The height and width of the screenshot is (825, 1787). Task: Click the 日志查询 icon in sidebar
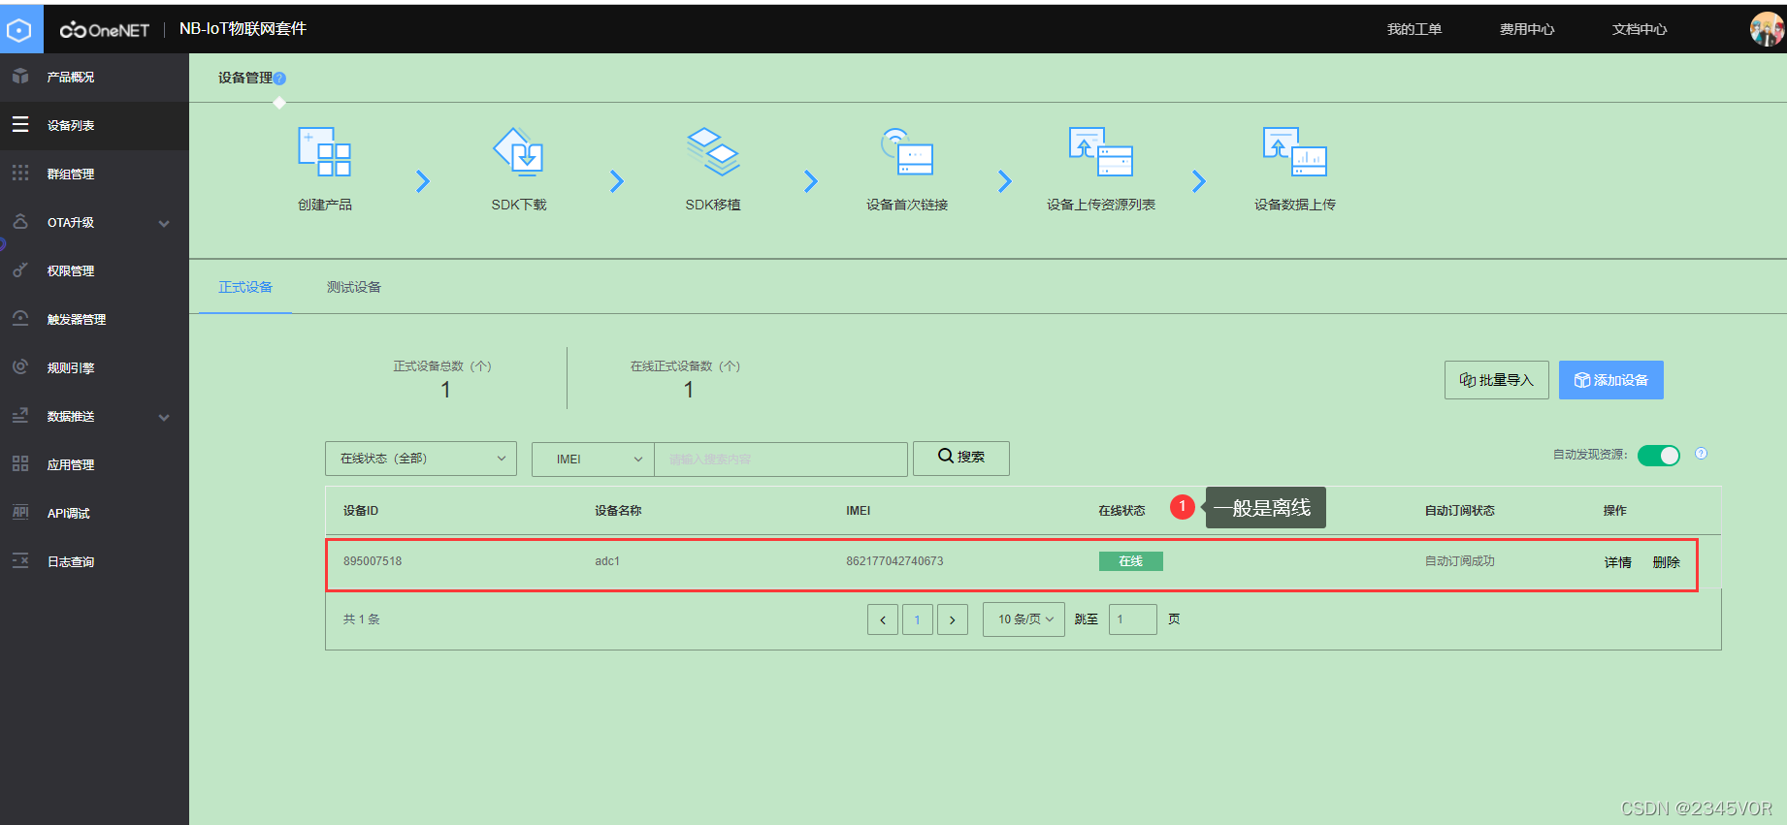click(20, 561)
